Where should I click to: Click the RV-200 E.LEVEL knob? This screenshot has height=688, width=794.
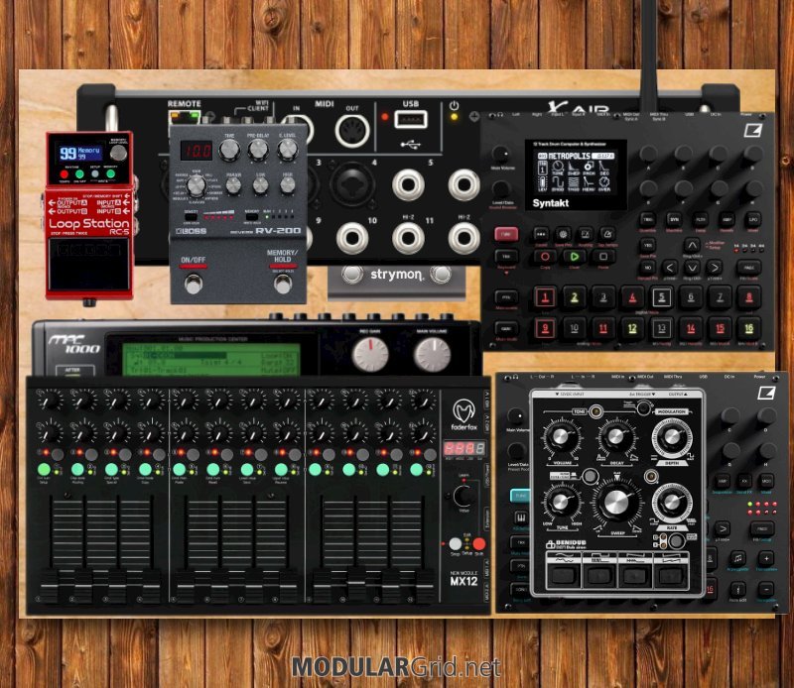coord(288,150)
